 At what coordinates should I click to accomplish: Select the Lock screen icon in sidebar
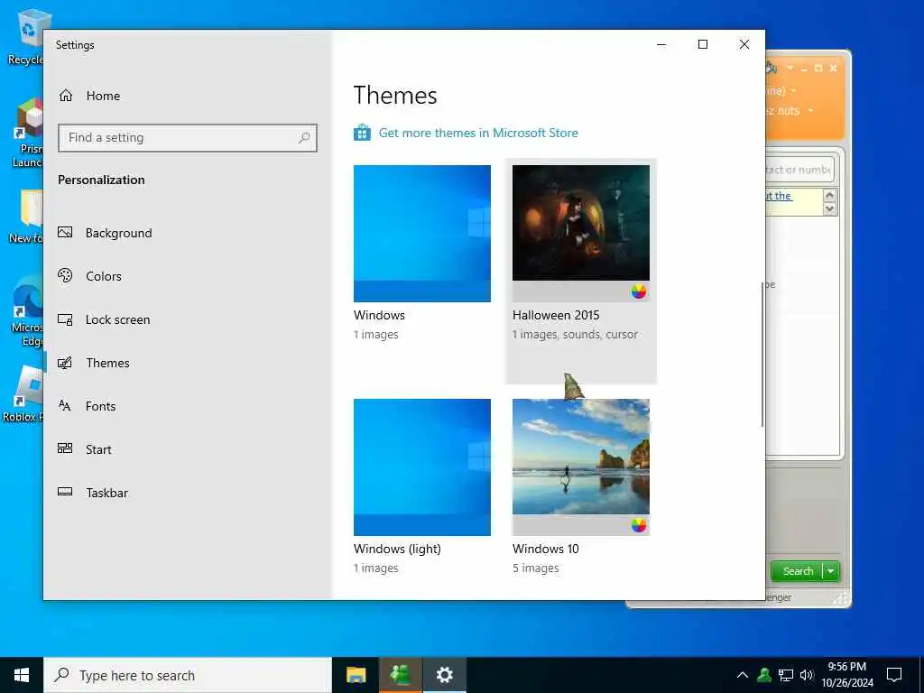pos(65,319)
